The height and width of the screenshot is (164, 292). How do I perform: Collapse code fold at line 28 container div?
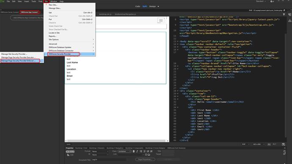[x=178, y=91]
